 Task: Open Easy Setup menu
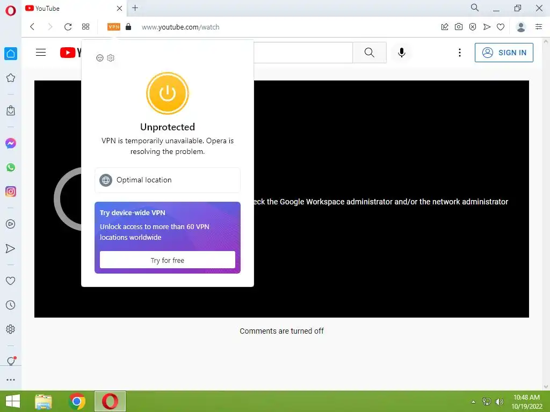(538, 27)
